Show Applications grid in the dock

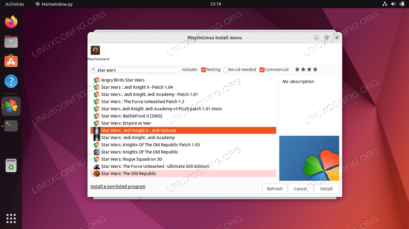[x=11, y=218]
